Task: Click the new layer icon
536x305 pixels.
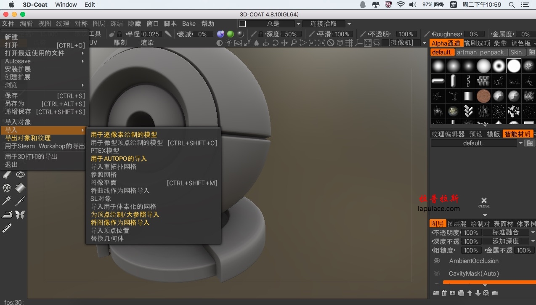Action: click(x=436, y=293)
